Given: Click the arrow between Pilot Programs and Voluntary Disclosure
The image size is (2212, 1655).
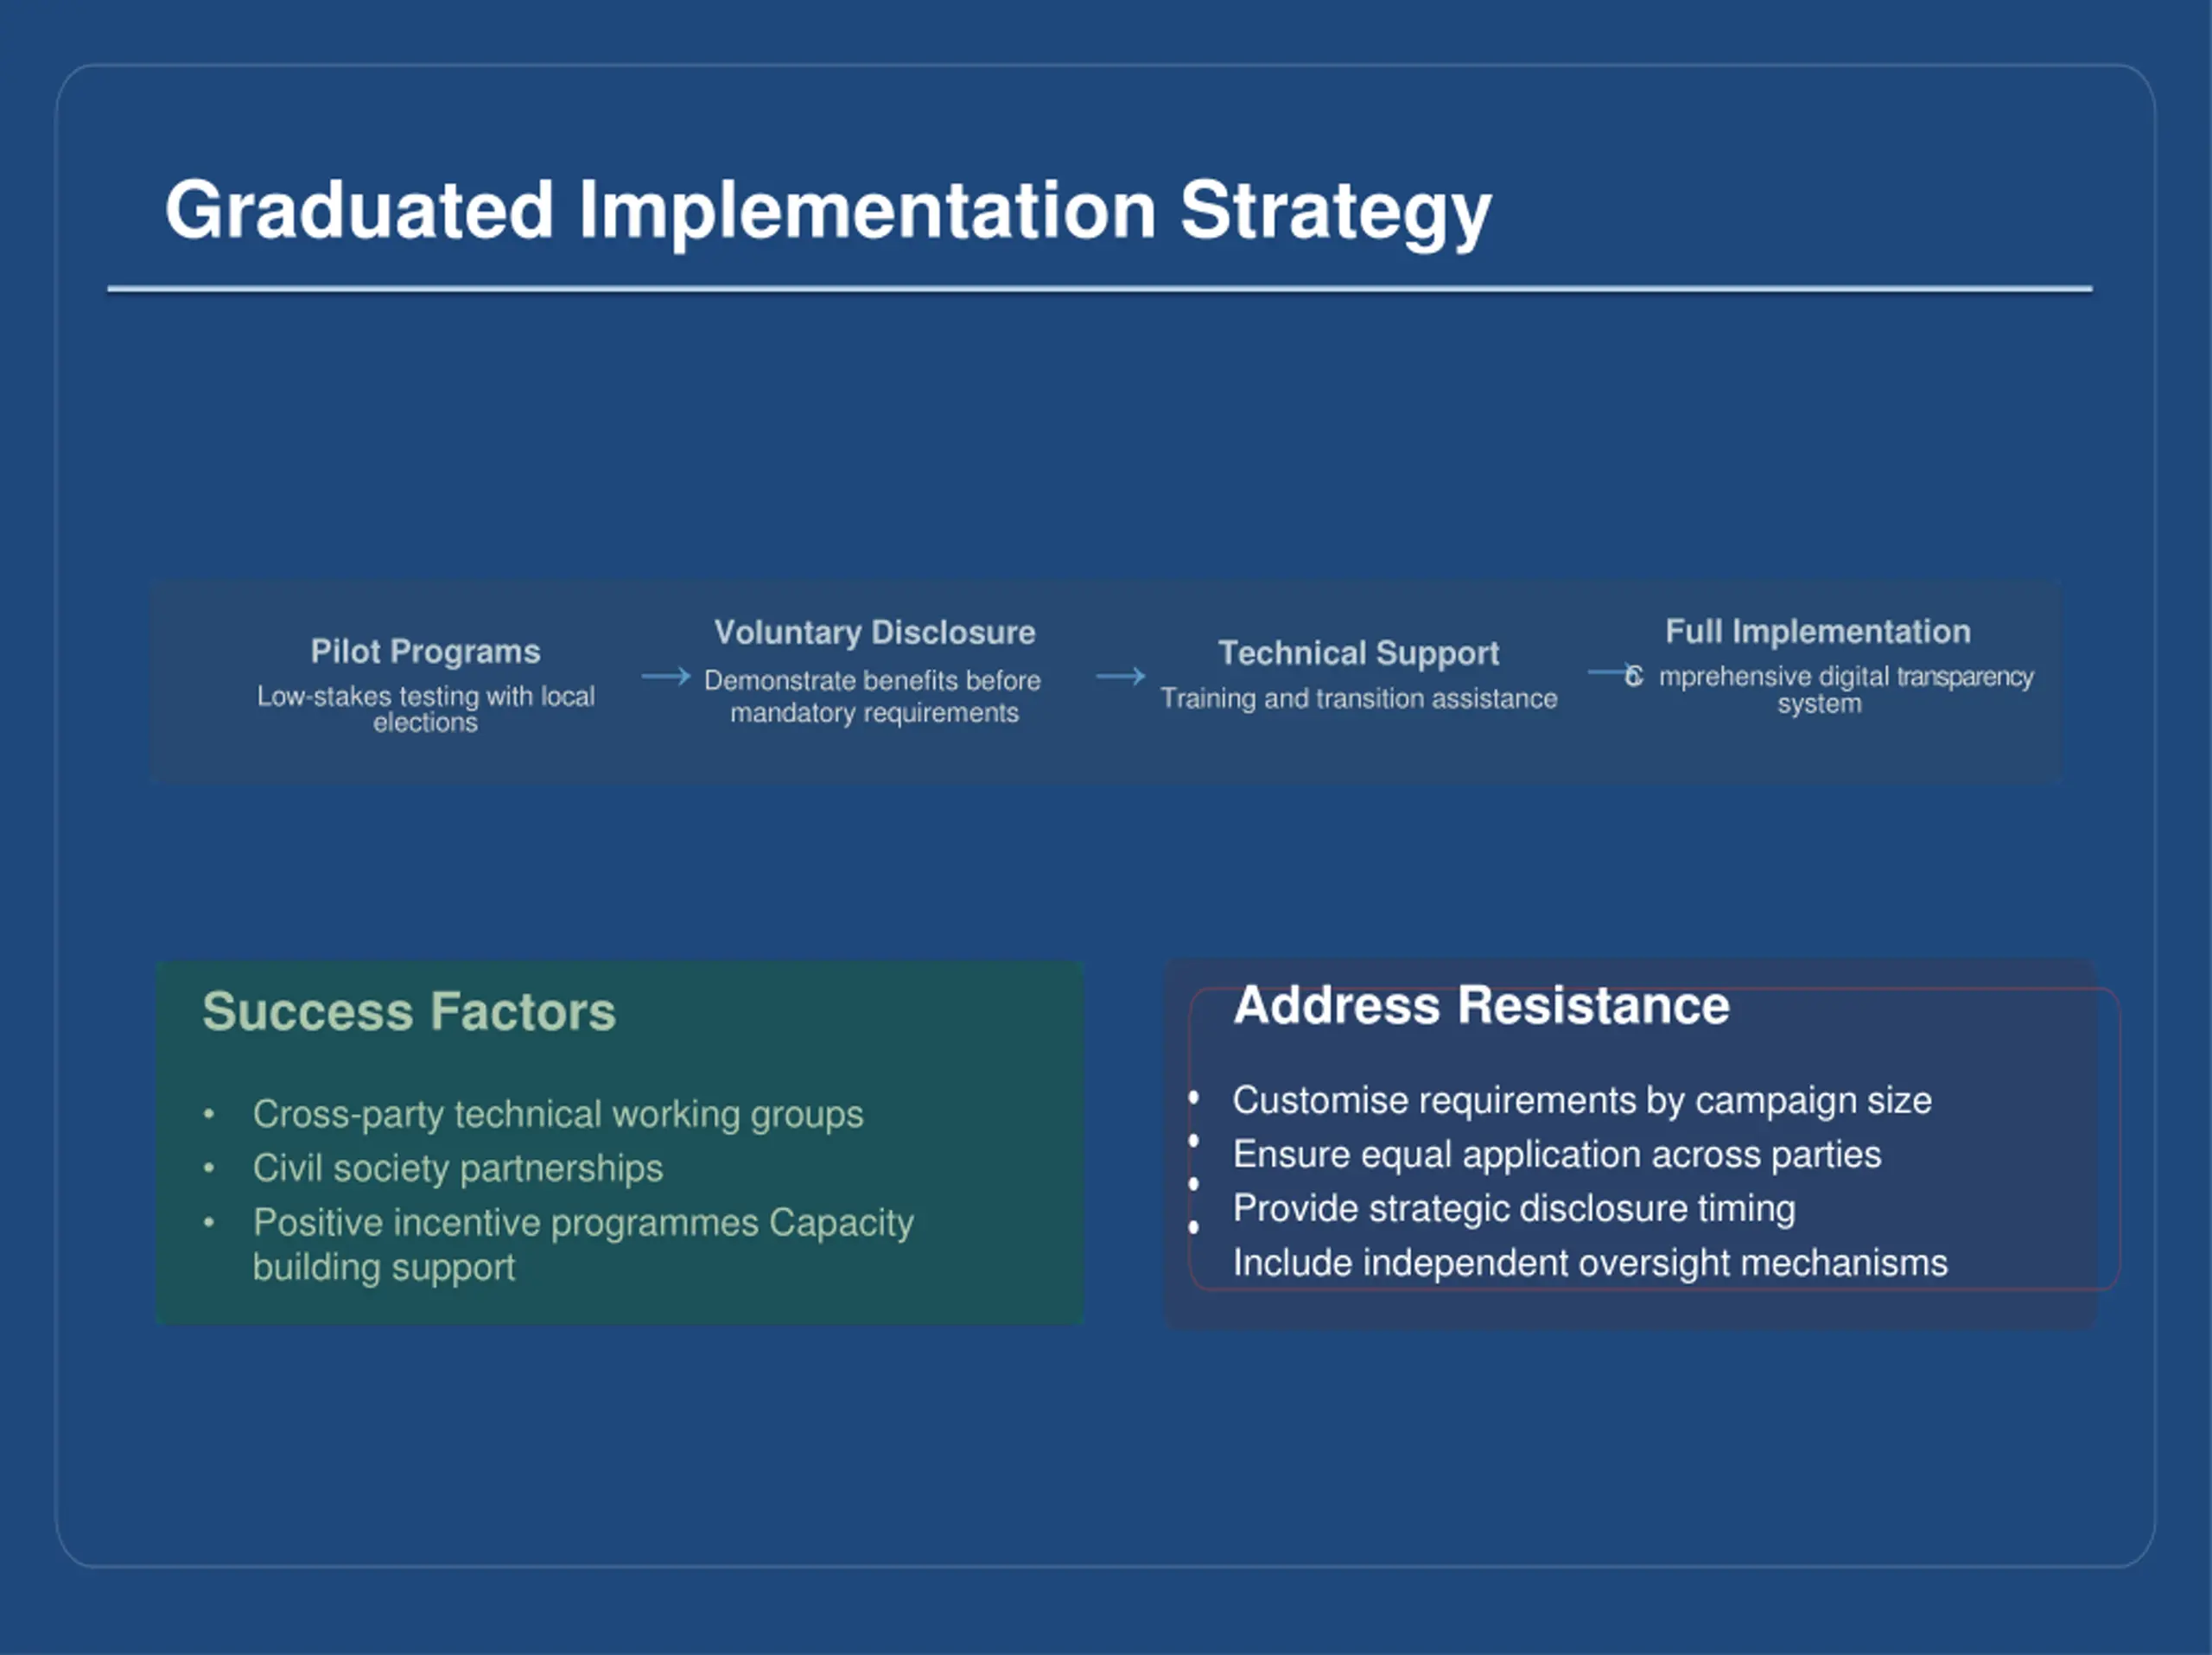Looking at the screenshot, I should (x=666, y=677).
